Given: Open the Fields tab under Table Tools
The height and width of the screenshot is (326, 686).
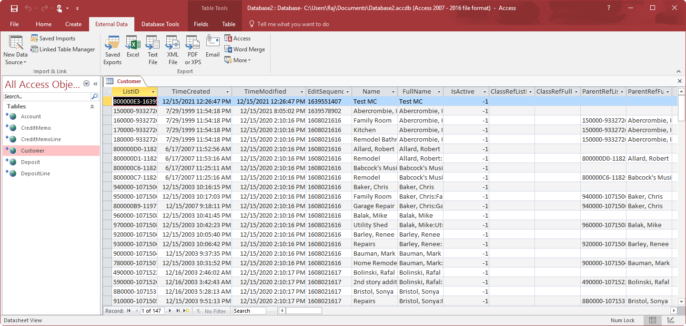Looking at the screenshot, I should click(201, 24).
